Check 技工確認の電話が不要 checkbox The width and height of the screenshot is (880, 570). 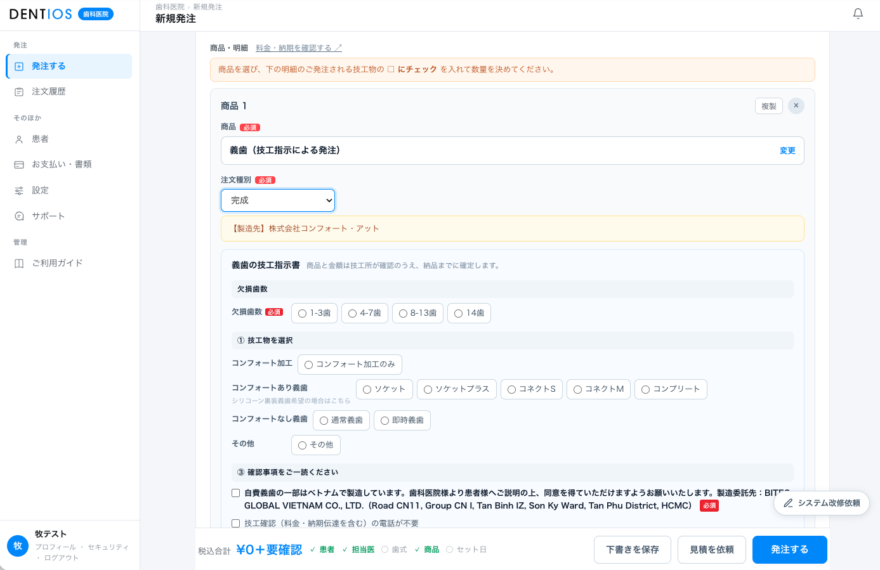[x=235, y=524]
